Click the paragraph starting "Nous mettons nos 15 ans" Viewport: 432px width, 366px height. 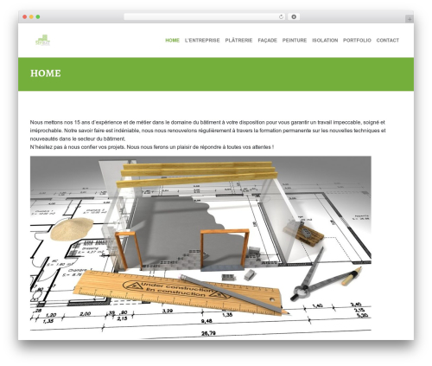point(207,131)
